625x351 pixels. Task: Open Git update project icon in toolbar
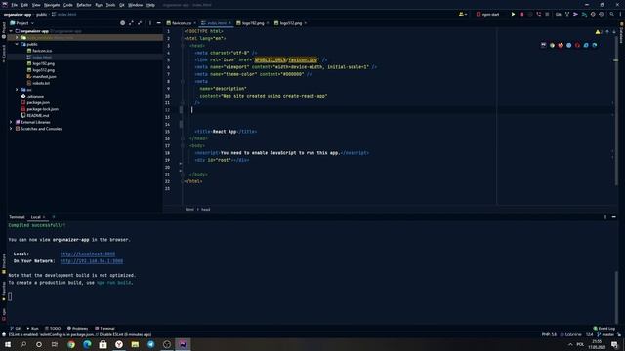567,14
